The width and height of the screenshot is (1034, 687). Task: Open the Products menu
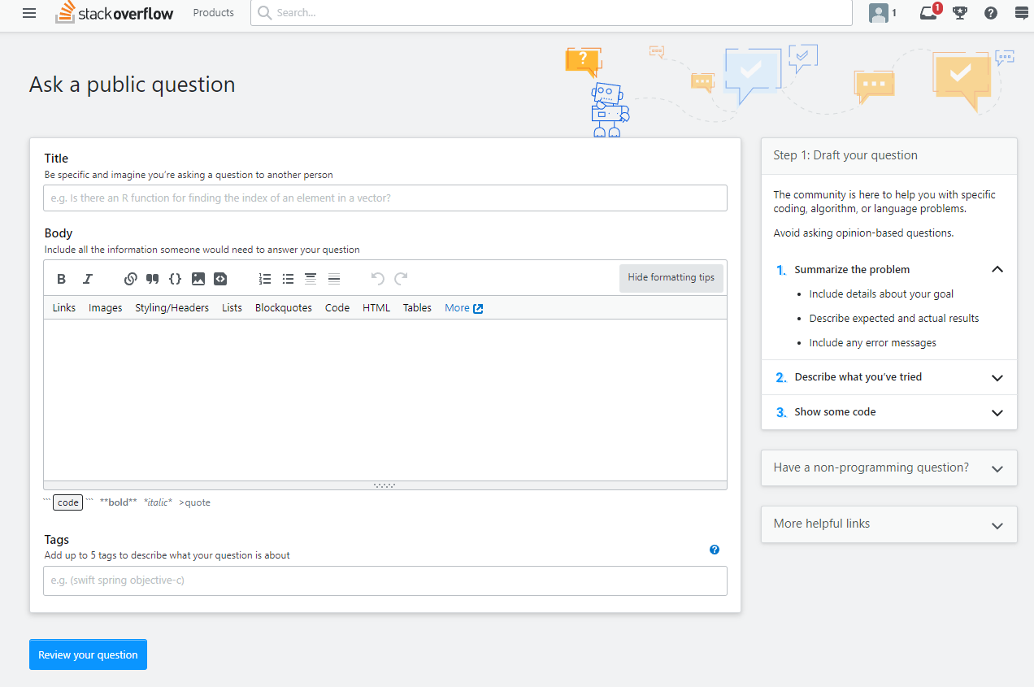coord(214,13)
